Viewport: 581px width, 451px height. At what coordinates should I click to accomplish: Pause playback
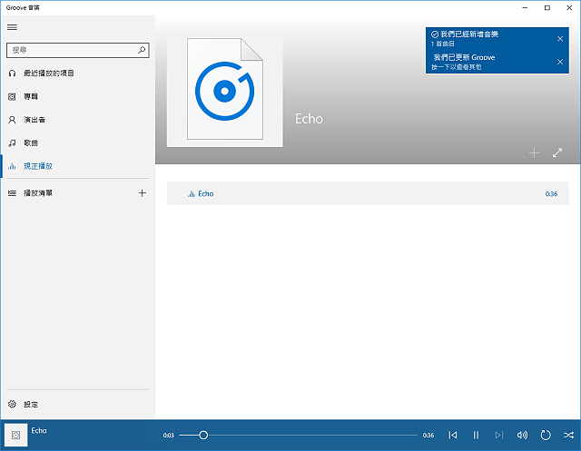coord(476,435)
